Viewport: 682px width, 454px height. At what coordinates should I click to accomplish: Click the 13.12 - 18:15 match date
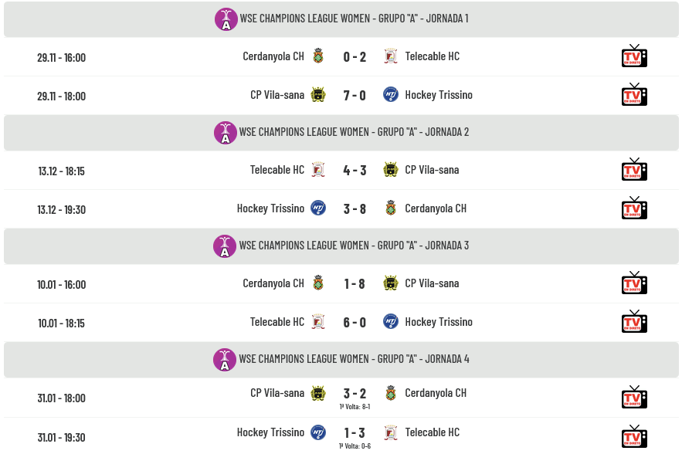(x=61, y=171)
